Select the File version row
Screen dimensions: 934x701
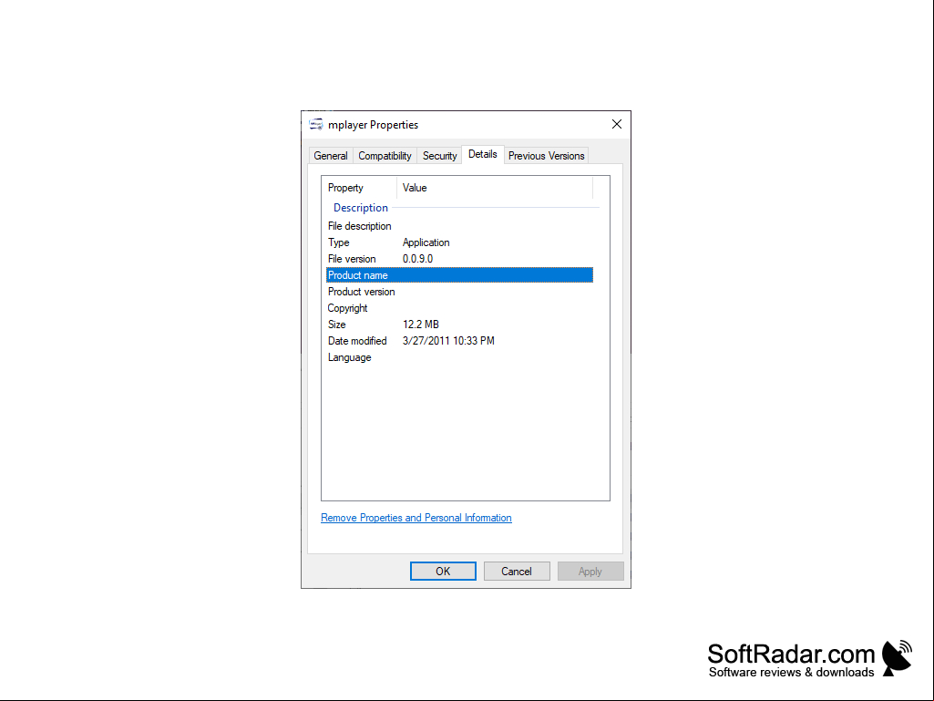(x=459, y=259)
